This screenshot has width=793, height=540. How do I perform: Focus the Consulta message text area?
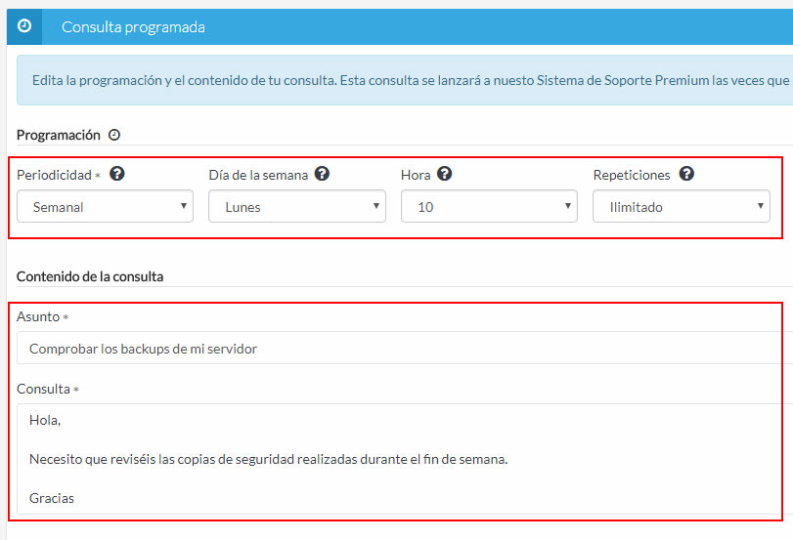pyautogui.click(x=401, y=459)
